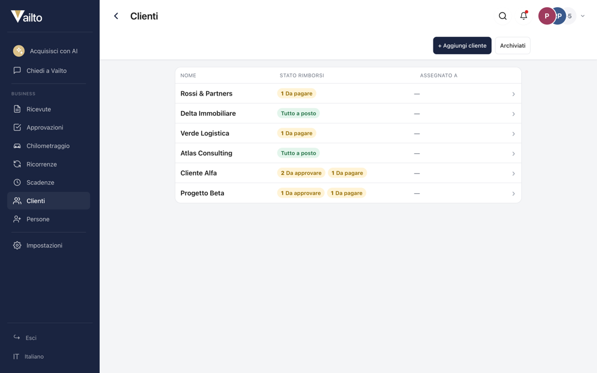Image resolution: width=597 pixels, height=373 pixels.
Task: Click Verde Logistica 1 Da pagare badge
Action: point(297,133)
